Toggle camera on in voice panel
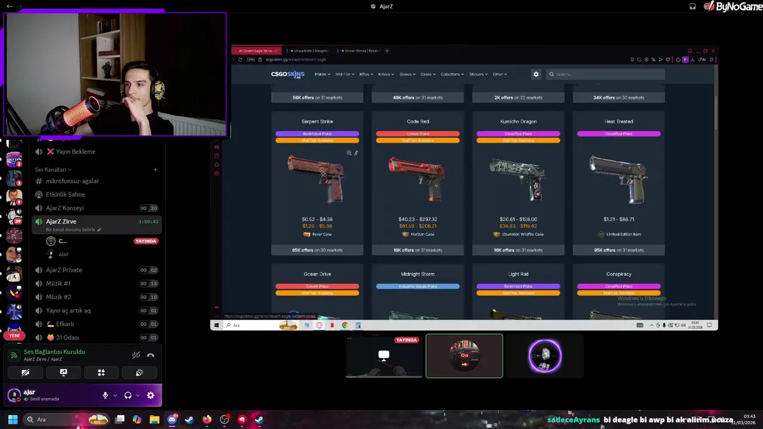Viewport: 763px width, 429px height. click(x=25, y=372)
